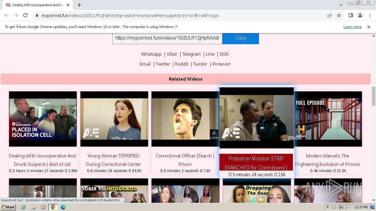Open a new browser tab

tap(79, 5)
